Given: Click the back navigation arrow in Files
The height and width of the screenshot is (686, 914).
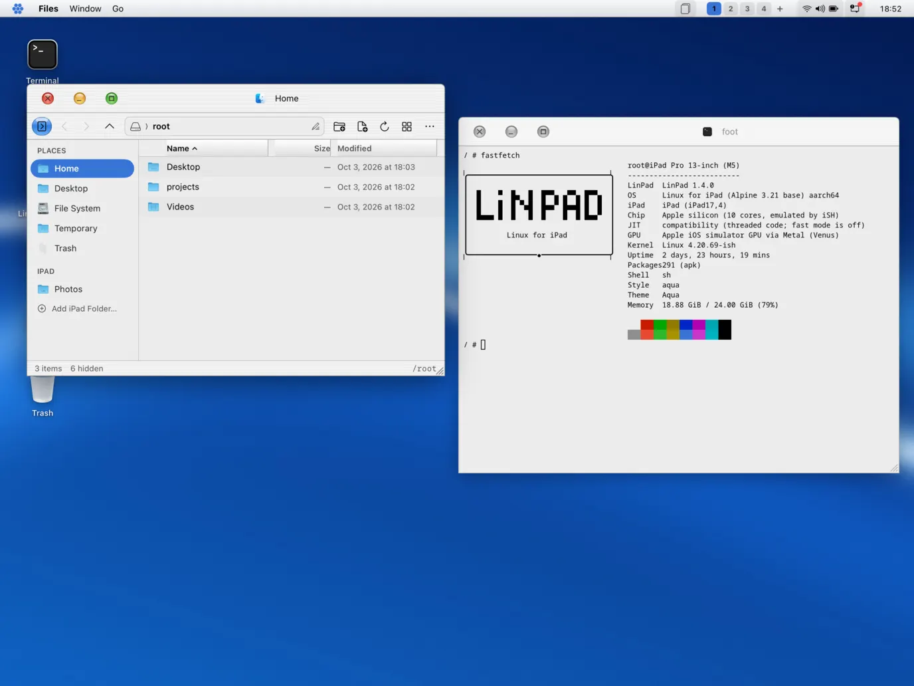Looking at the screenshot, I should pos(64,126).
